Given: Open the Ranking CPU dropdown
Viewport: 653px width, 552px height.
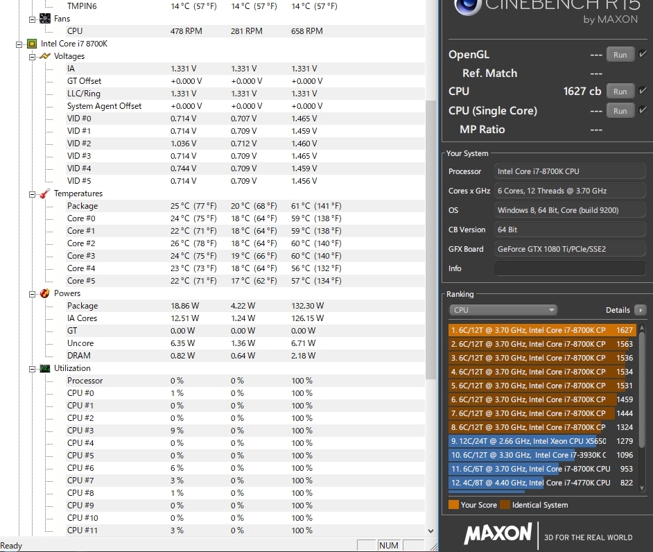Looking at the screenshot, I should click(x=503, y=310).
